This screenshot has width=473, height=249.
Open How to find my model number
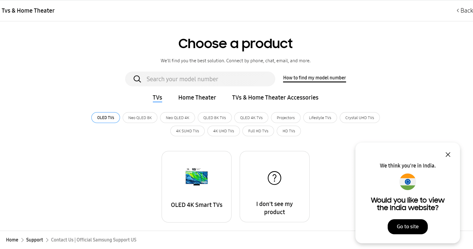(x=314, y=78)
